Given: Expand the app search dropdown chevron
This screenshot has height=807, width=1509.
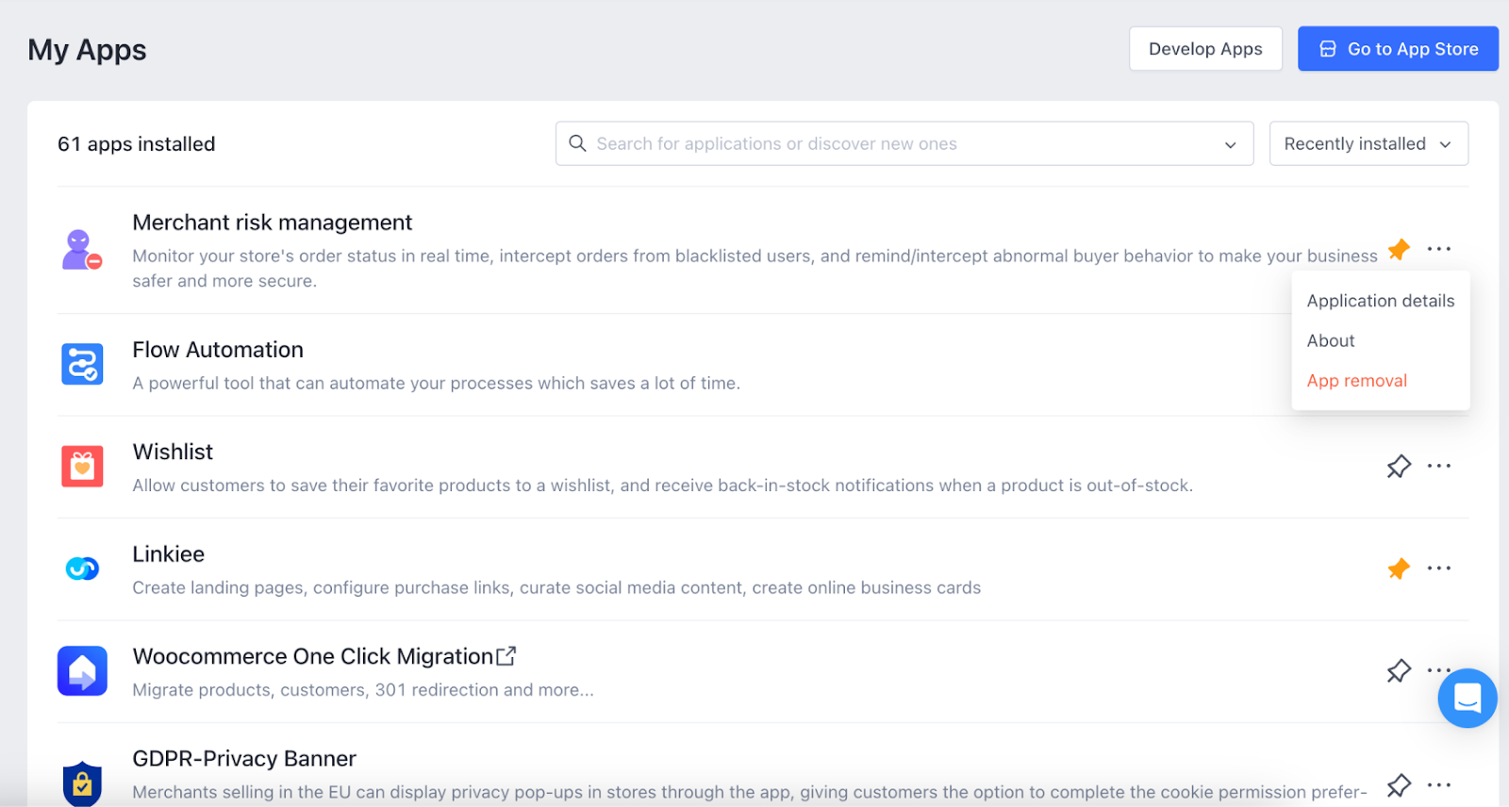Looking at the screenshot, I should pos(1230,144).
